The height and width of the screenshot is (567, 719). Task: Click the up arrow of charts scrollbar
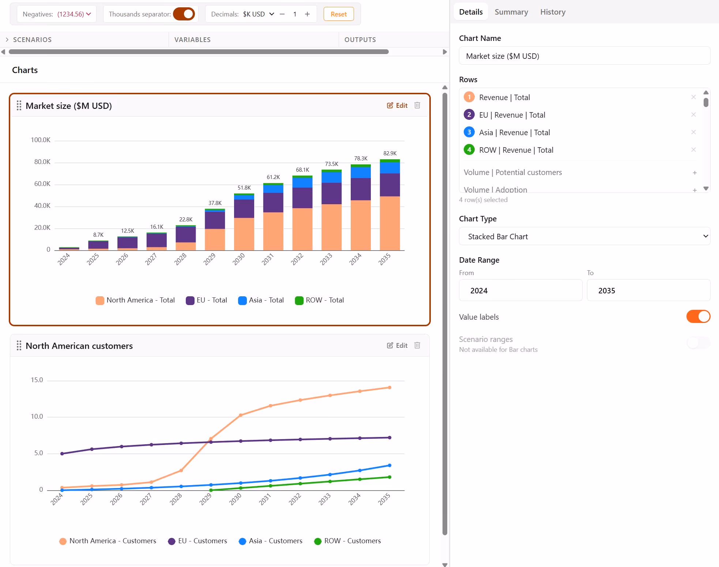point(445,88)
